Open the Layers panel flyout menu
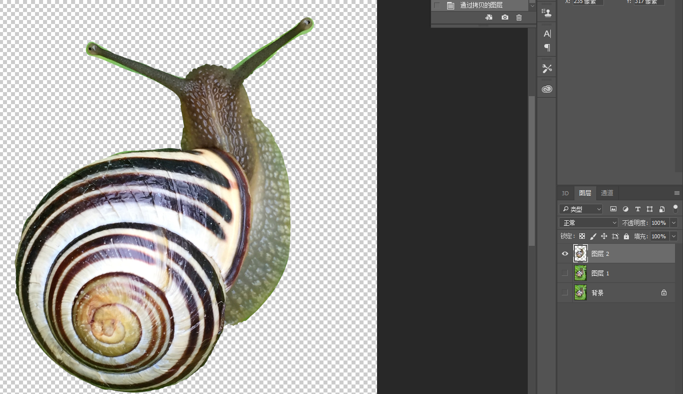 click(677, 193)
